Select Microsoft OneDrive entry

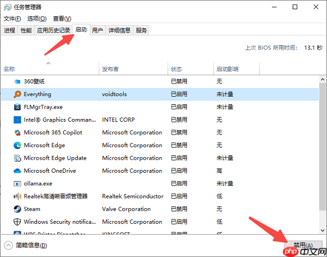pos(50,171)
